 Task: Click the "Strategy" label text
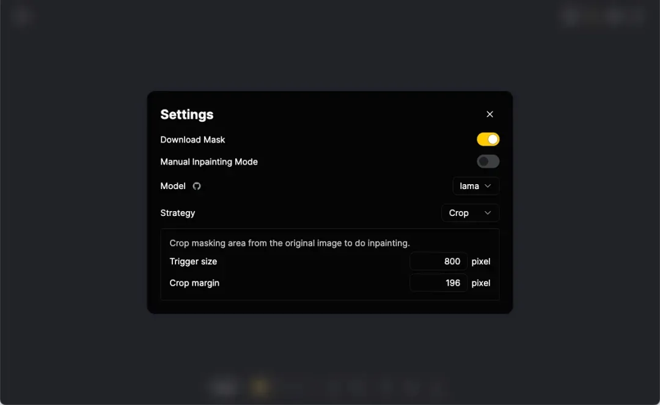(178, 213)
